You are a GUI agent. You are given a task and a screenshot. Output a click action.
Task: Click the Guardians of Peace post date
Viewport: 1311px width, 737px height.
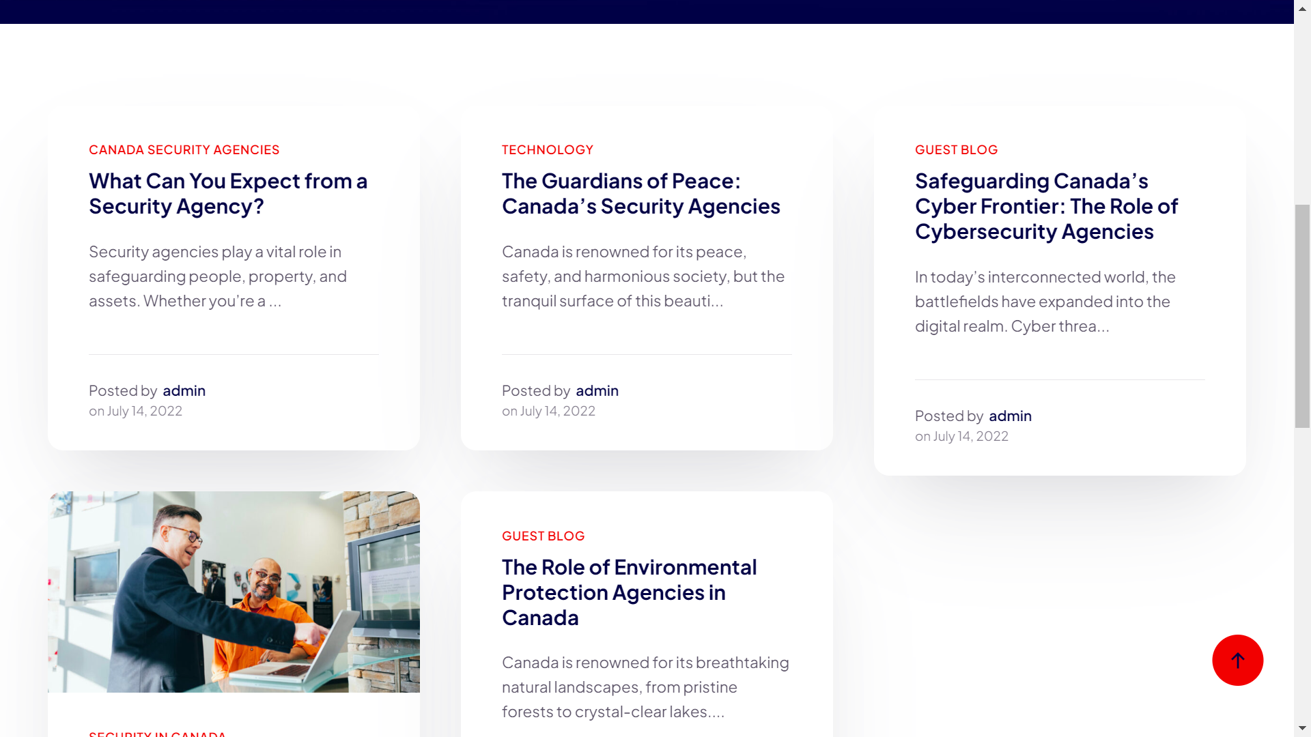[557, 411]
